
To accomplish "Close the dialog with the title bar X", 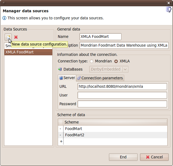I will pyautogui.click(x=168, y=3).
